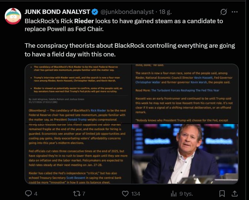The width and height of the screenshot is (249, 200).
Task: Click the 134 likes count
Action: (135, 194)
